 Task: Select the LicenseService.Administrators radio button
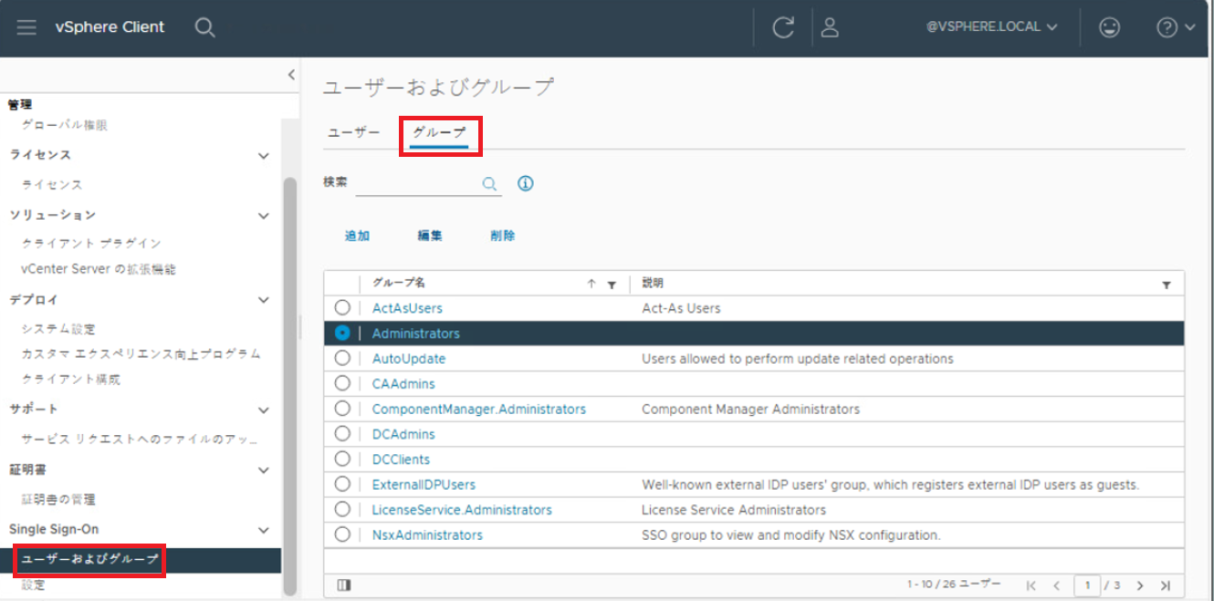(342, 509)
